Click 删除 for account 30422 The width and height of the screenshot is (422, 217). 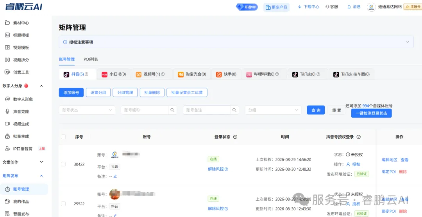[403, 172]
